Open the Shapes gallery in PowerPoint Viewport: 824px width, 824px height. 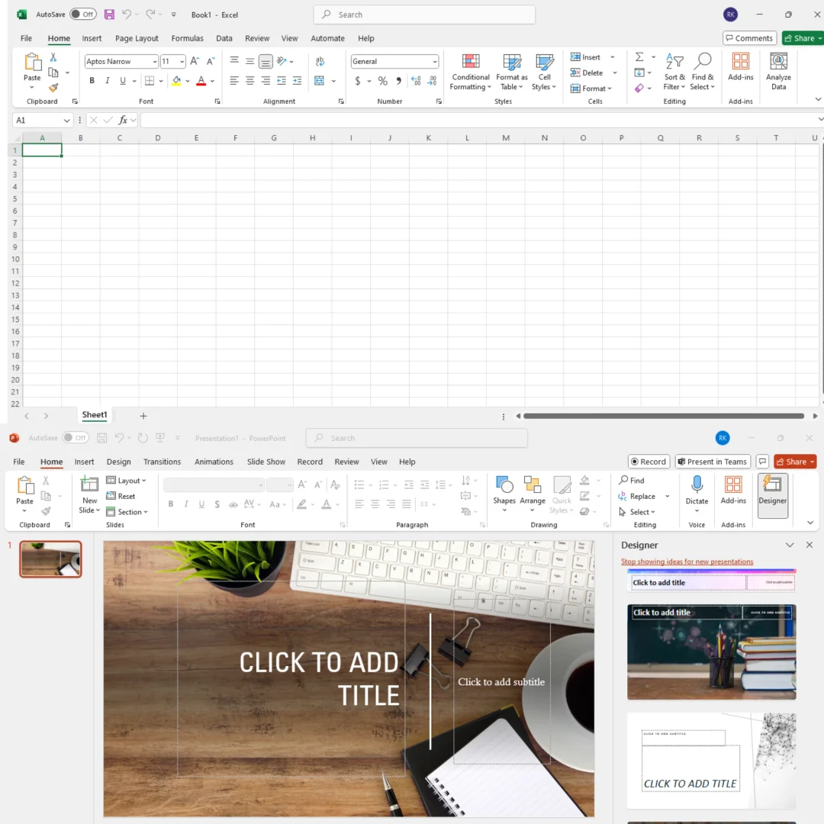click(x=504, y=486)
